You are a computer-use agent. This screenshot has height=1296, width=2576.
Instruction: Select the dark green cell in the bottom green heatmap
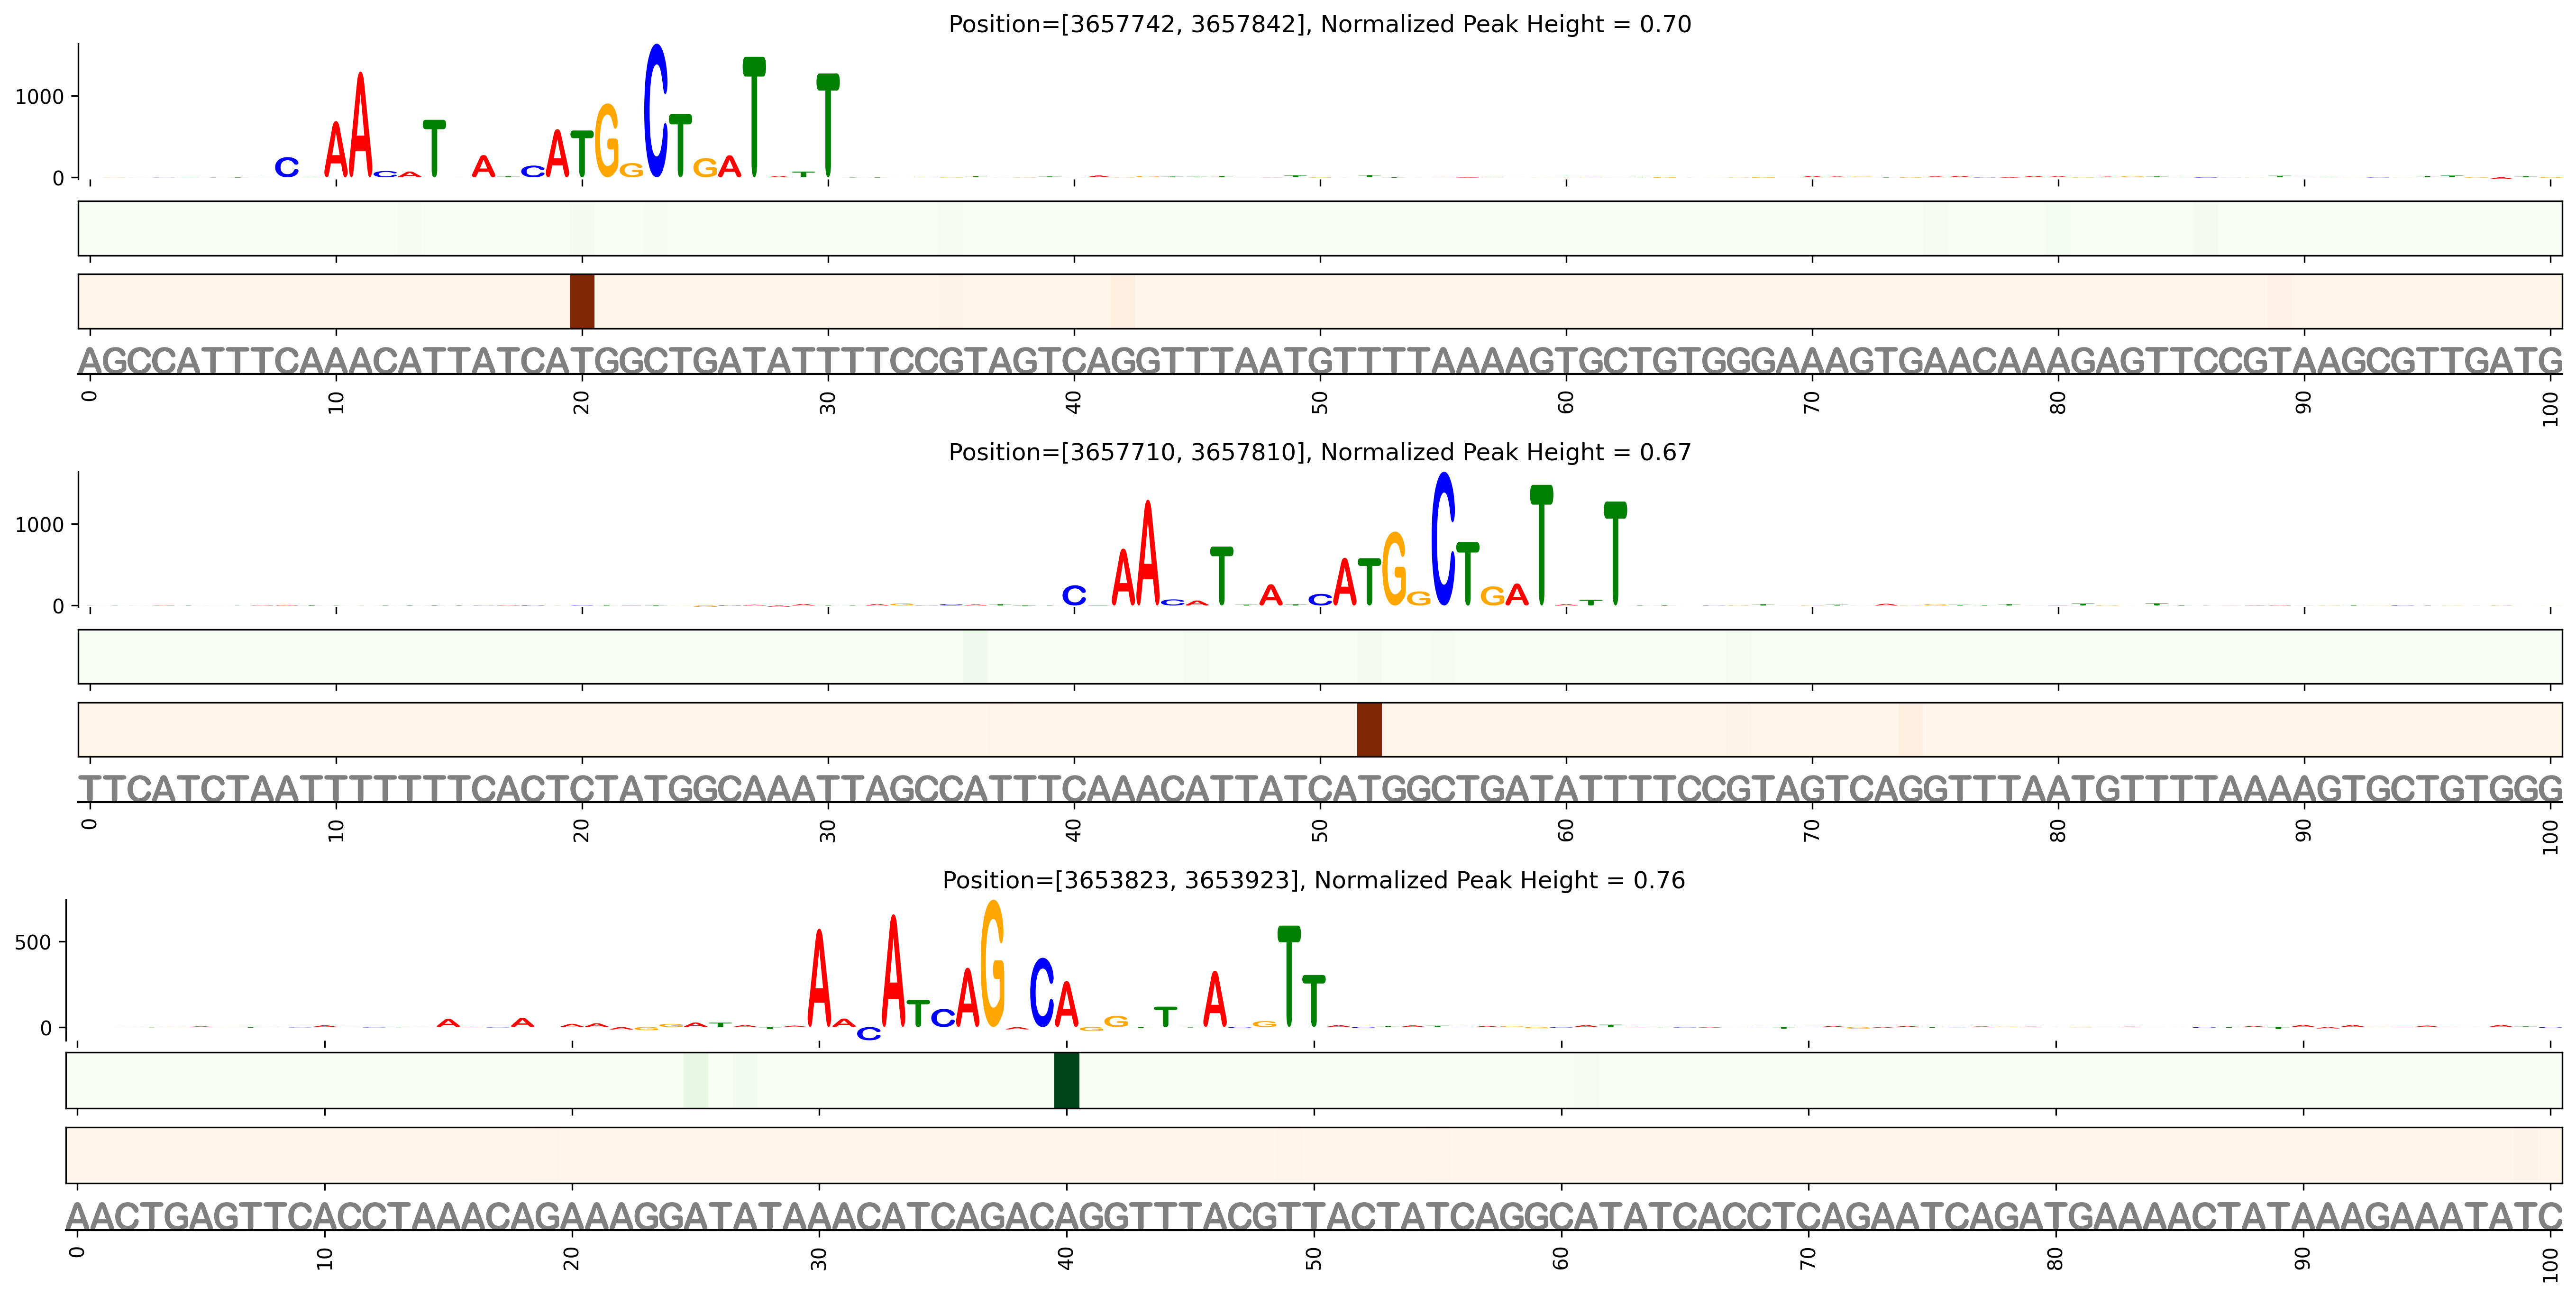coord(1066,1080)
